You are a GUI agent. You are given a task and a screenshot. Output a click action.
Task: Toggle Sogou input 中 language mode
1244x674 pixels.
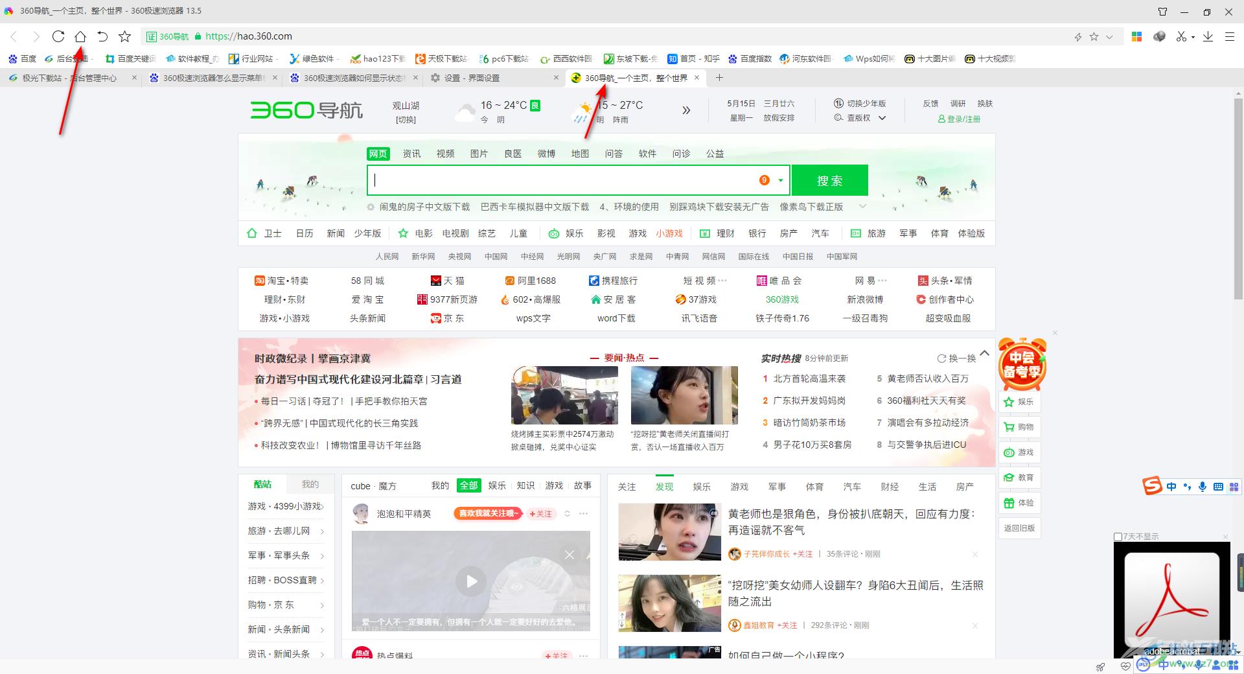[x=1171, y=487]
